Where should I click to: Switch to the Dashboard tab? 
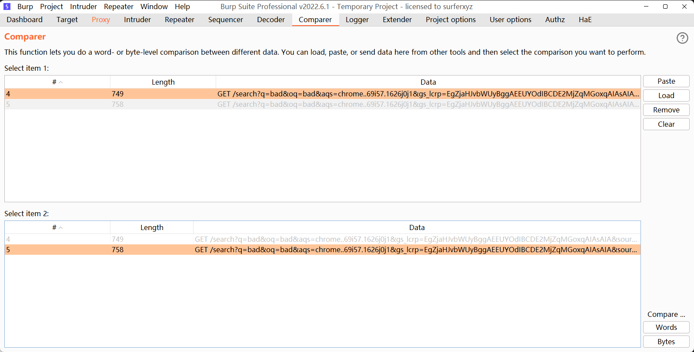point(25,20)
